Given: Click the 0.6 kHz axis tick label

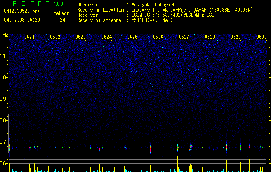Looking at the screenshot, I should tap(3, 163).
